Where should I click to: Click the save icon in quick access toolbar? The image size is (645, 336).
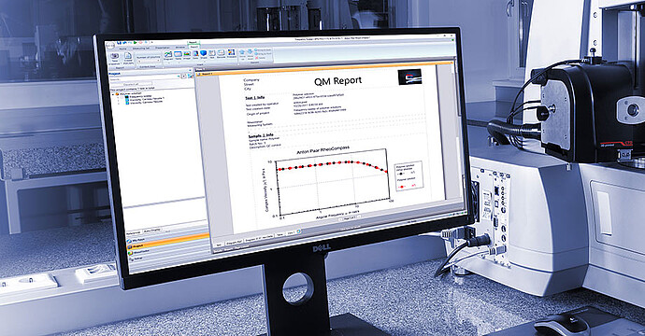(119, 43)
